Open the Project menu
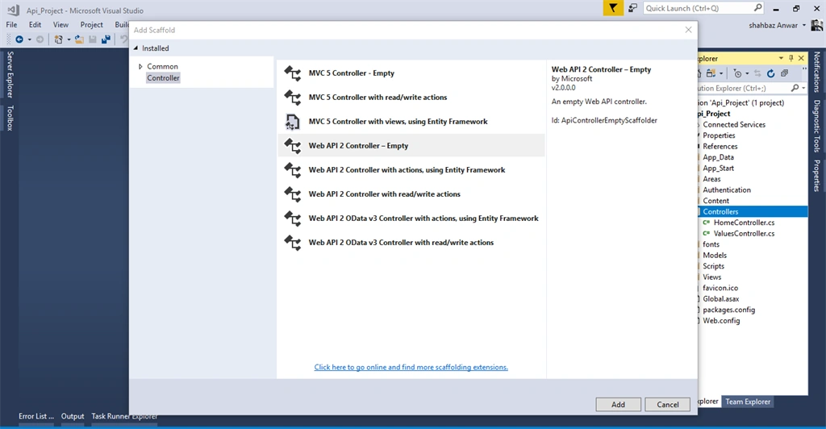The height and width of the screenshot is (429, 826). tap(92, 25)
